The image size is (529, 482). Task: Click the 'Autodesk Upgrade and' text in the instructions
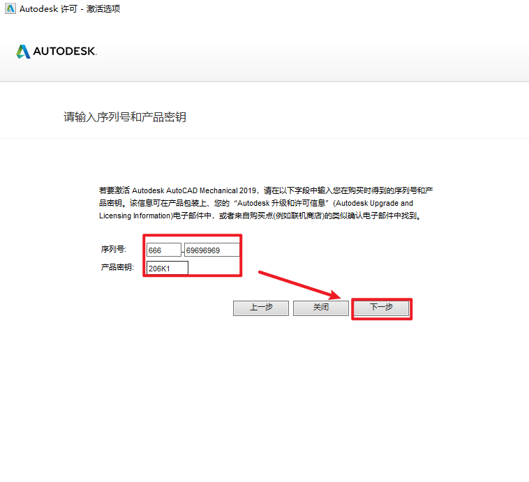382,204
